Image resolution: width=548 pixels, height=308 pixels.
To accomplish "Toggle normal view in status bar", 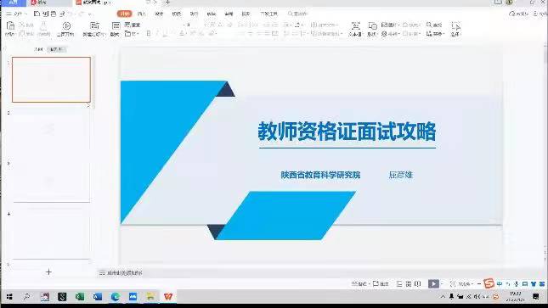I will (x=399, y=284).
